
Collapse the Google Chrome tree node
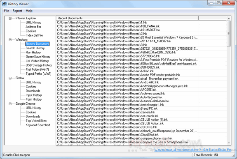(x=10, y=104)
